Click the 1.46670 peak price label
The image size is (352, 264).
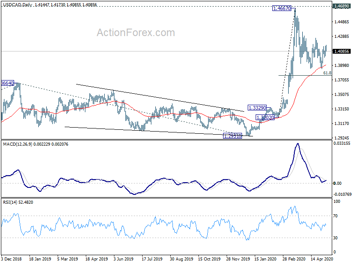click(282, 8)
